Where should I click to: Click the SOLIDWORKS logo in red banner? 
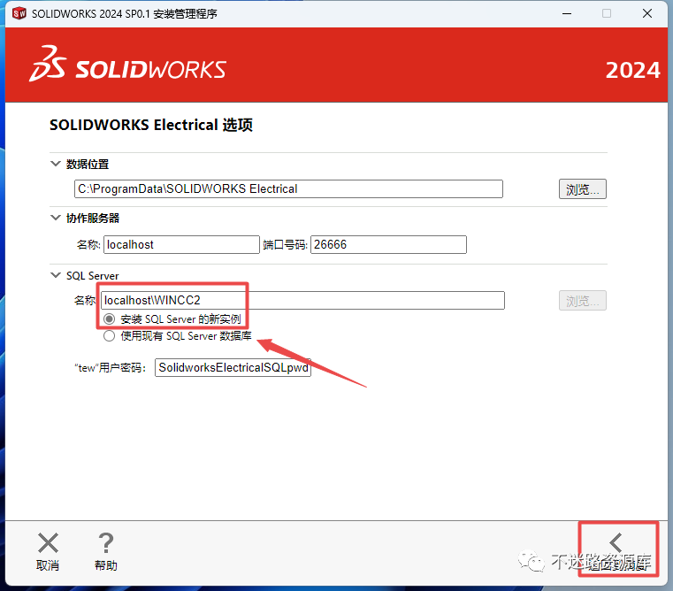coord(127,65)
